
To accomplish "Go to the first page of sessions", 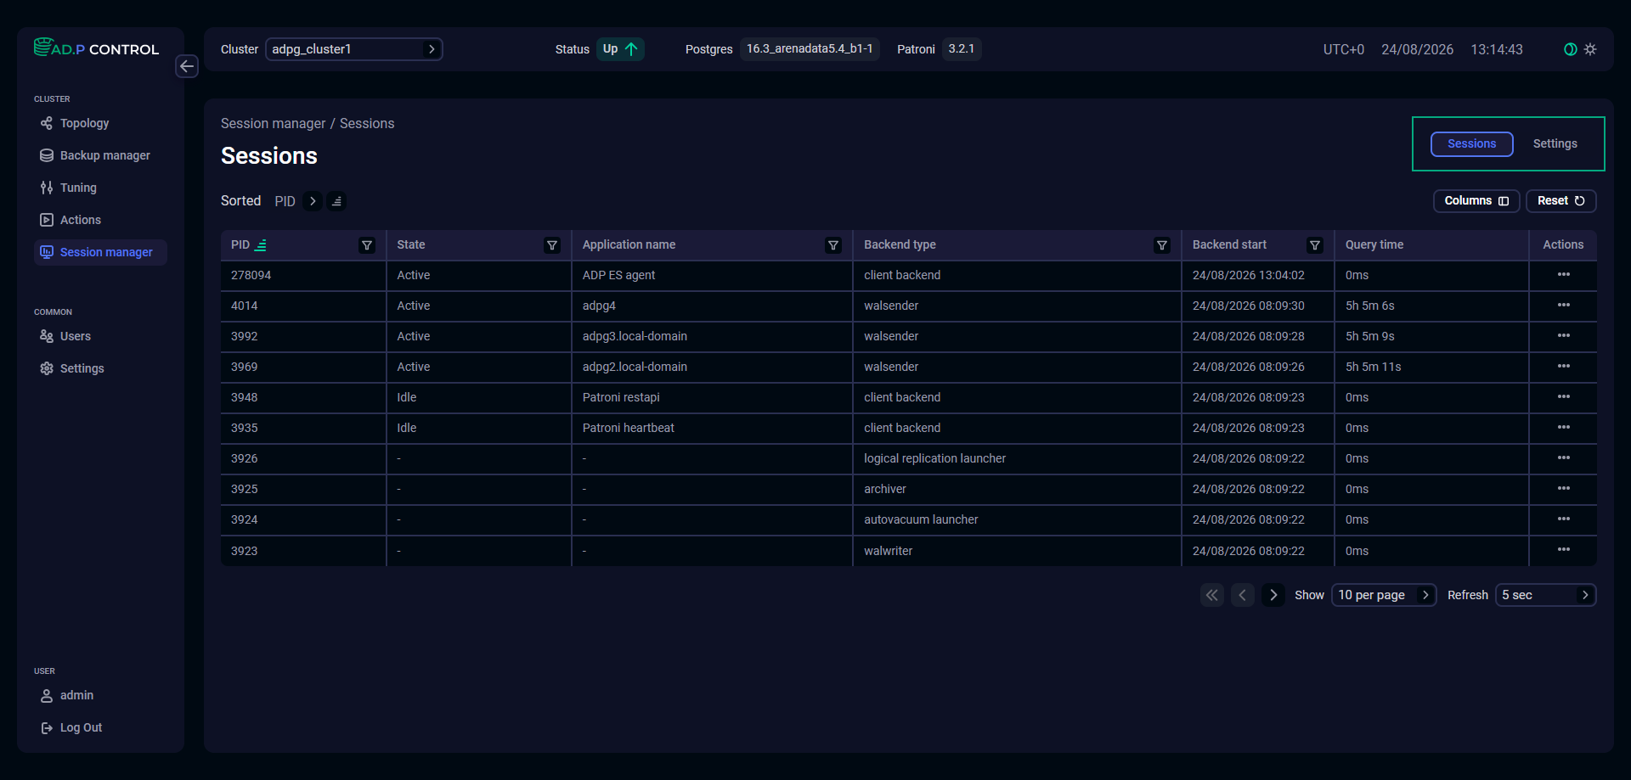I will pyautogui.click(x=1212, y=595).
